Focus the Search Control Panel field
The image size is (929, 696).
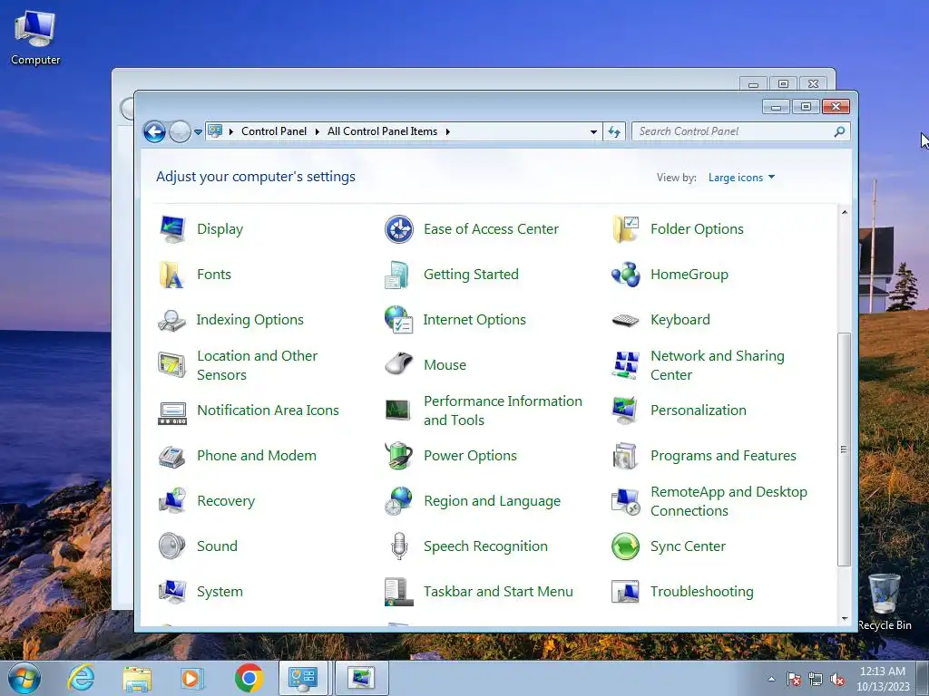(741, 131)
